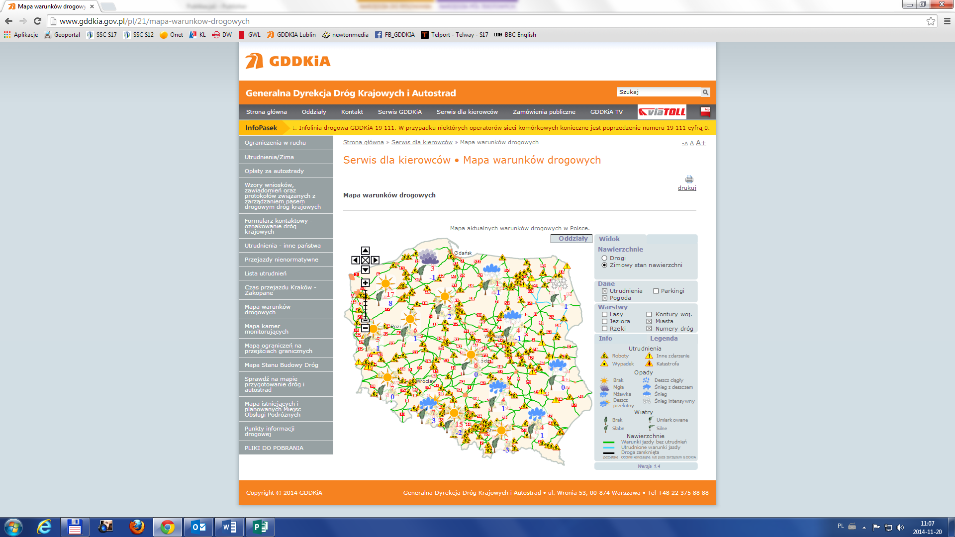Click the GDDKiA logo
Viewport: 955px width, 537px height.
coord(288,61)
